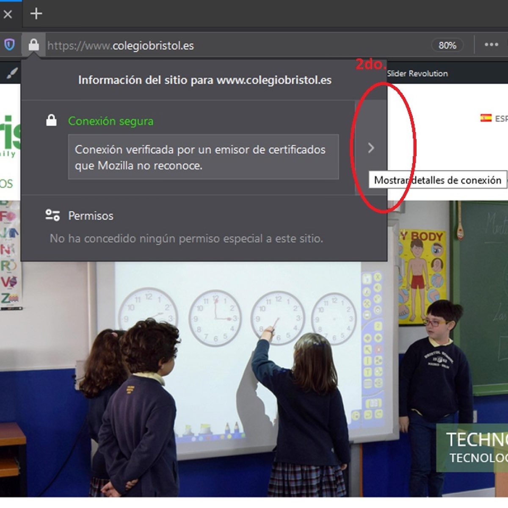
Task: Click the certificate verification message box
Action: tap(203, 157)
